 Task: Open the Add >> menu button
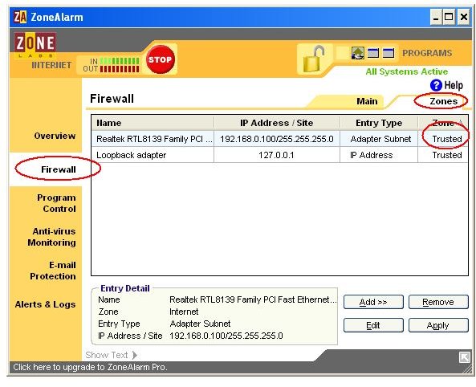(x=373, y=302)
